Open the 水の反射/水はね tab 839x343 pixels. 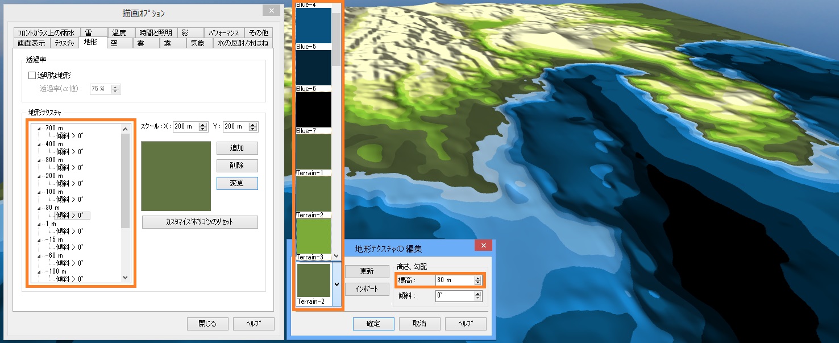tap(242, 43)
